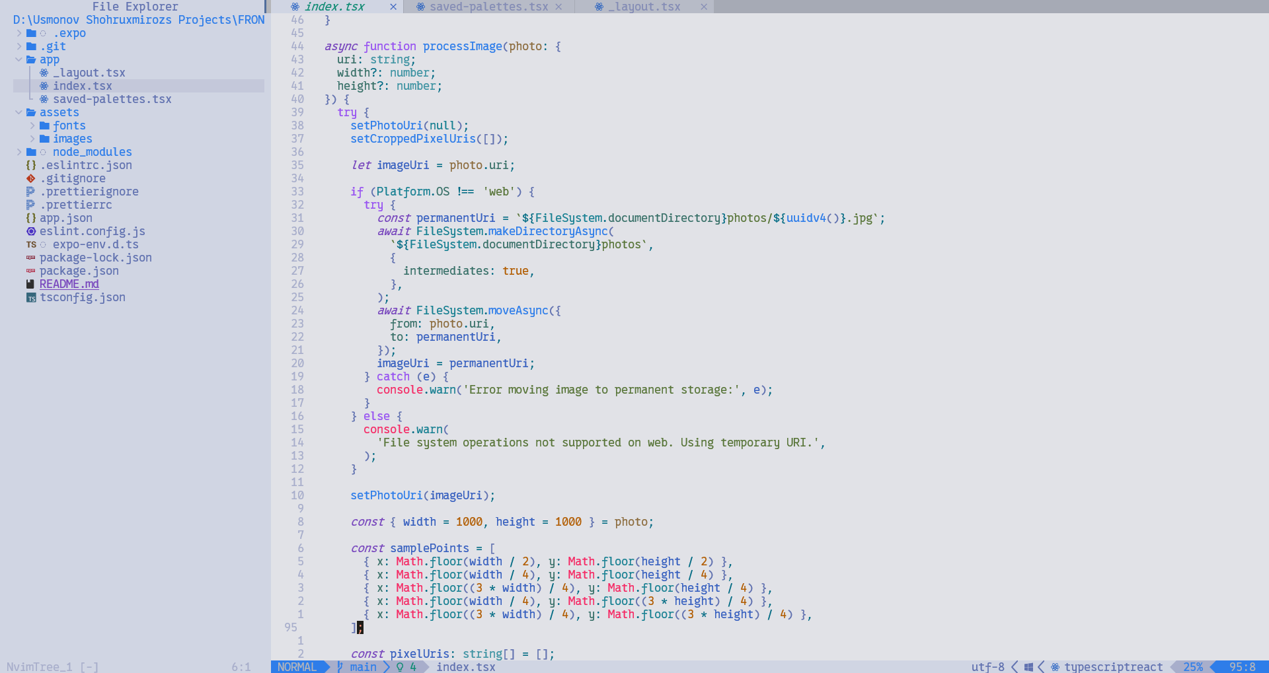This screenshot has height=673, width=1269.
Task: Click the Windows icon in the status line
Action: 1028,667
